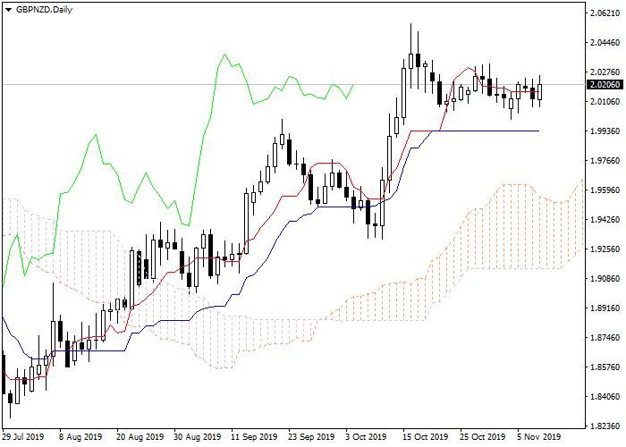The height and width of the screenshot is (447, 626).
Task: Select the 20 Aug 2019 date label
Action: (x=140, y=437)
